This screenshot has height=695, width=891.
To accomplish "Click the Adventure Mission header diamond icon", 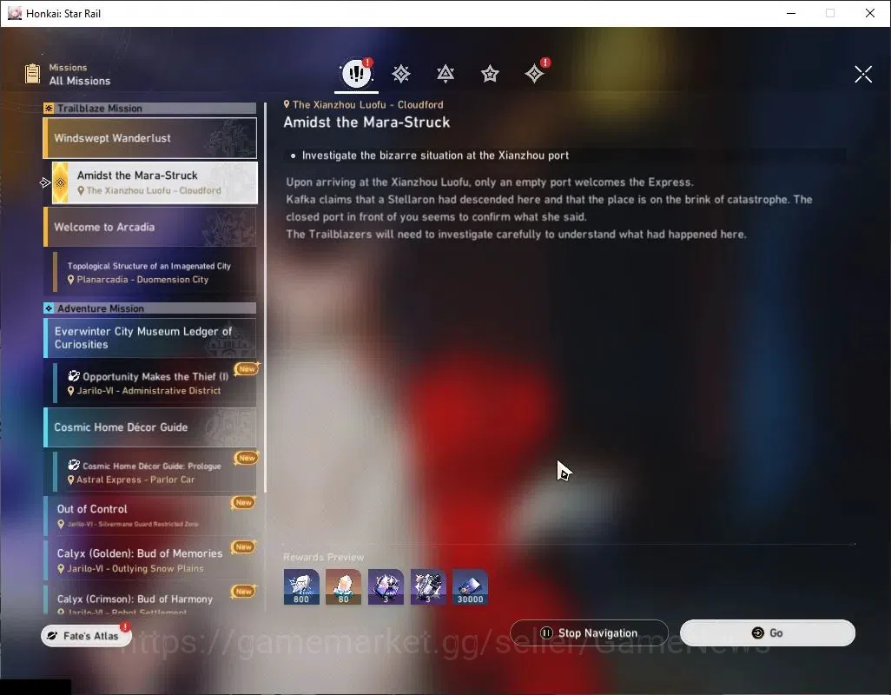I will point(49,308).
